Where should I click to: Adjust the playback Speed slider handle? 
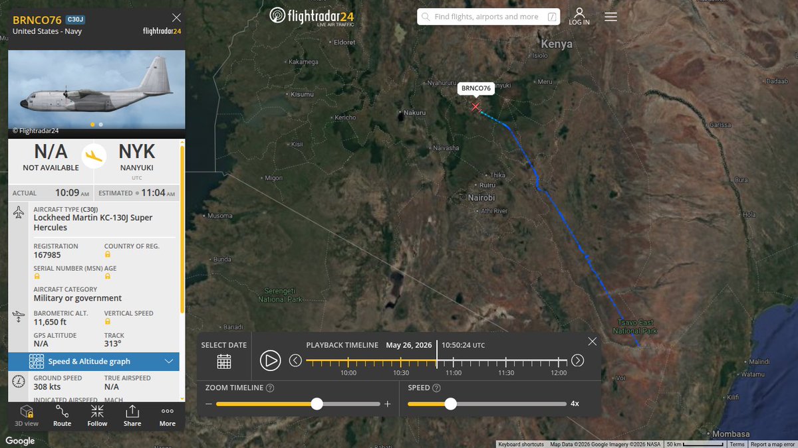[451, 404]
